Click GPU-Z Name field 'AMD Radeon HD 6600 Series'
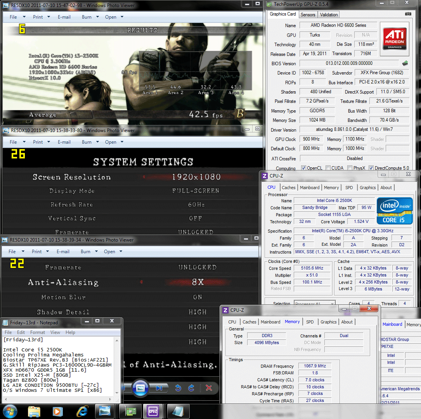Image resolution: width=421 pixels, height=419 pixels. point(338,25)
